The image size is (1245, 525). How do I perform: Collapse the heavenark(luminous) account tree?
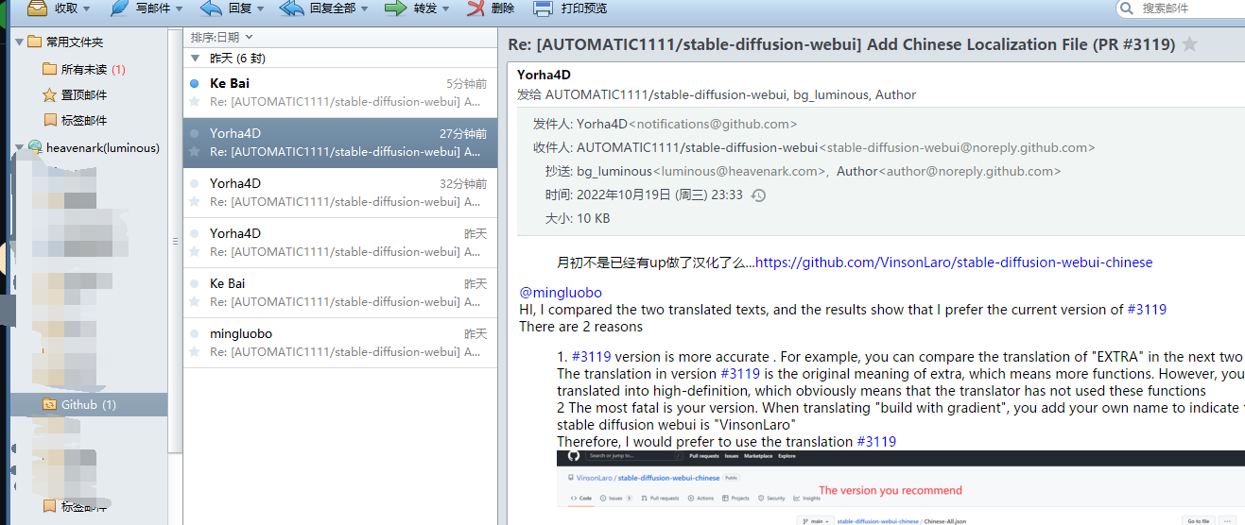[19, 148]
